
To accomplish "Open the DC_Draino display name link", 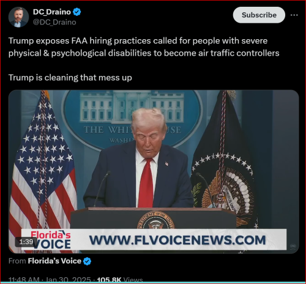I will [52, 12].
